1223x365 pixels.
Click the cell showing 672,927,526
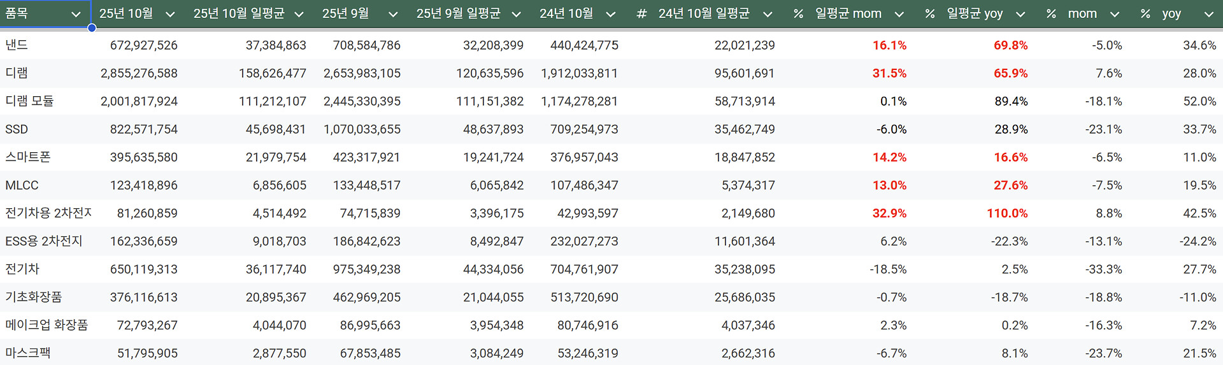click(x=144, y=45)
